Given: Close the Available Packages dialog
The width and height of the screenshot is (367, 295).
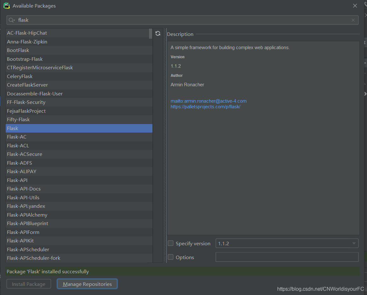Looking at the screenshot, I should [355, 6].
